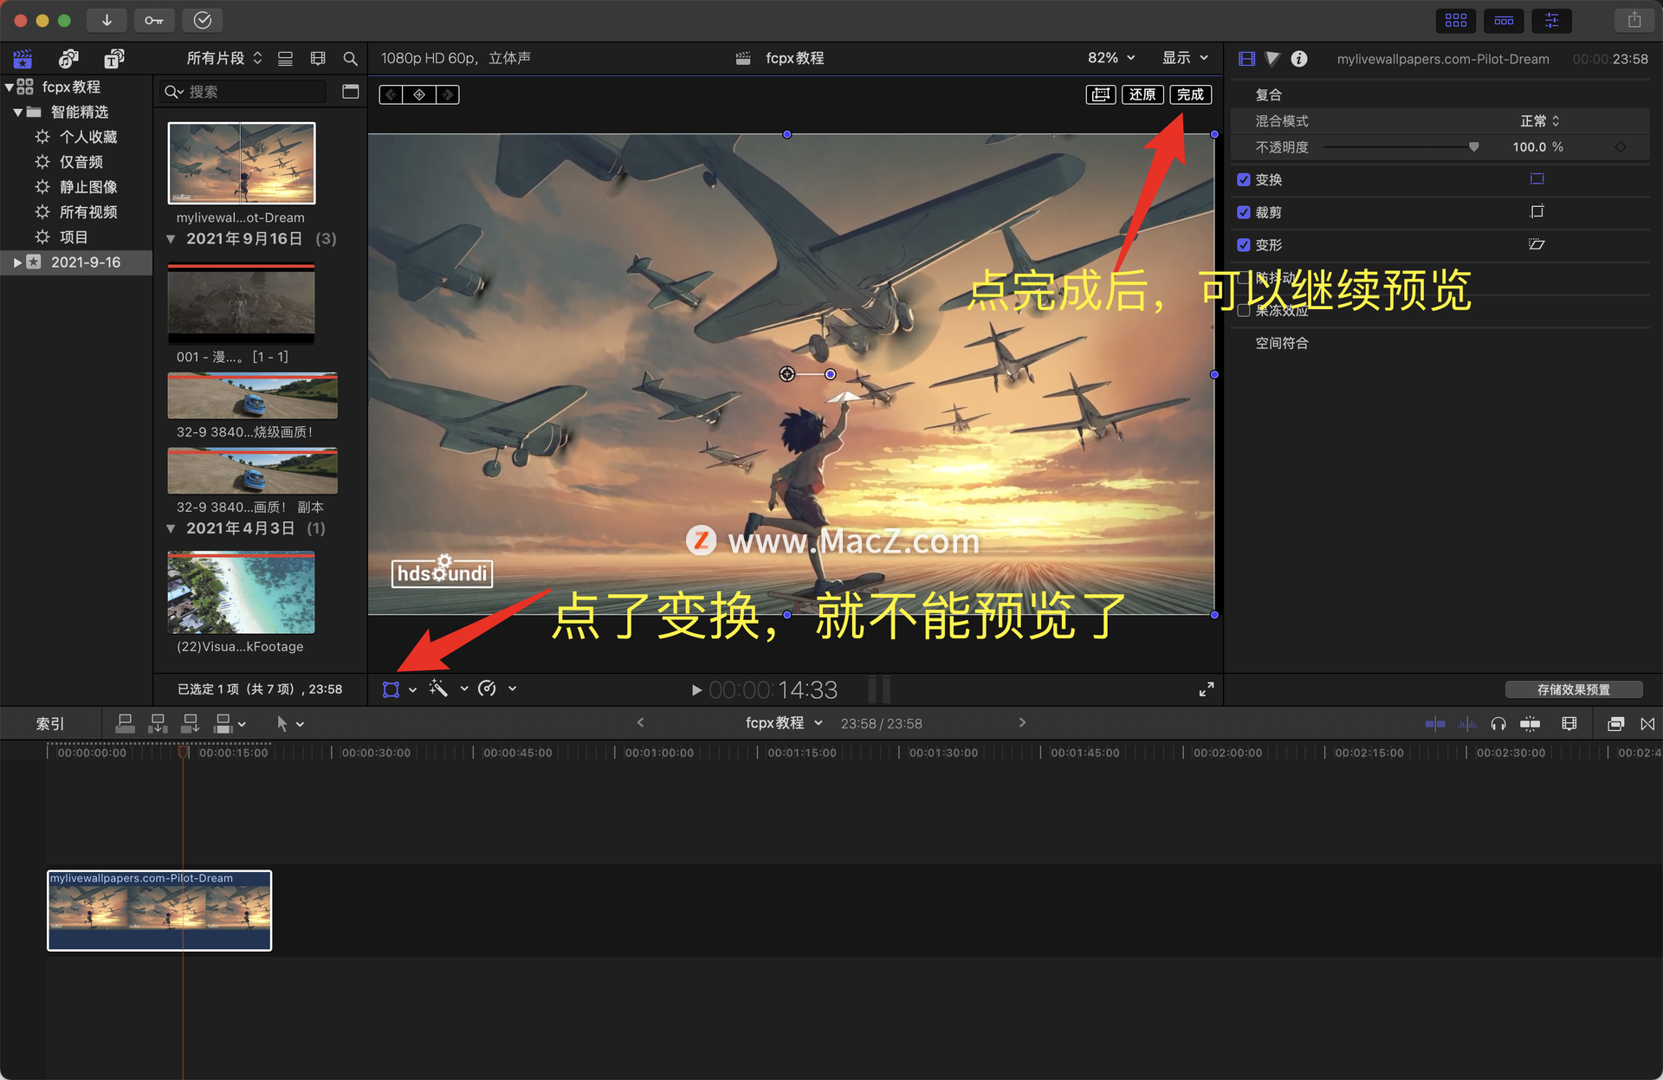Open the titles and generators sidebar
Image resolution: width=1663 pixels, height=1080 pixels.
tap(114, 59)
